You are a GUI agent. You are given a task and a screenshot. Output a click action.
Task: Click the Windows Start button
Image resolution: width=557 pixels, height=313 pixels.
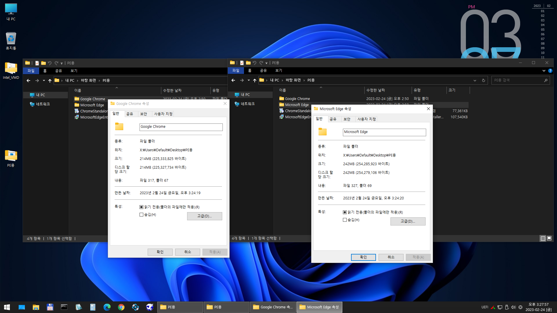click(x=7, y=307)
